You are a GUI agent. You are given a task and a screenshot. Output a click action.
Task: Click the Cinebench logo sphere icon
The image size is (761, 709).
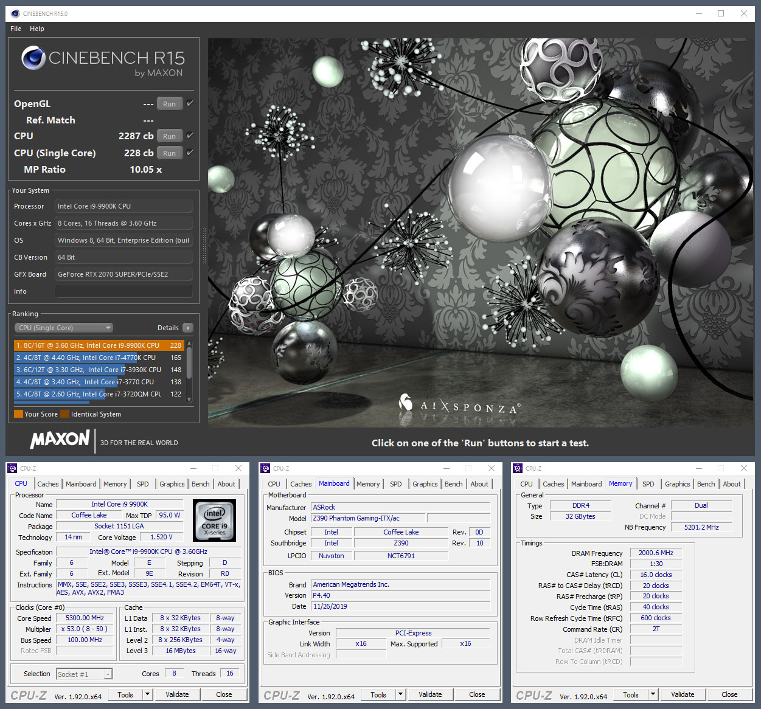click(x=33, y=58)
